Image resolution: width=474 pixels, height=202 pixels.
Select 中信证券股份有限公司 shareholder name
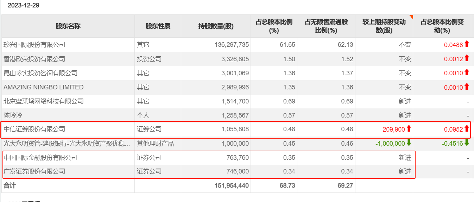[34, 129]
